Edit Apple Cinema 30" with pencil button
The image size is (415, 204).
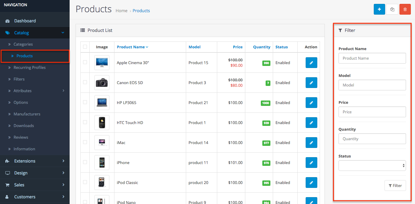[x=311, y=63]
